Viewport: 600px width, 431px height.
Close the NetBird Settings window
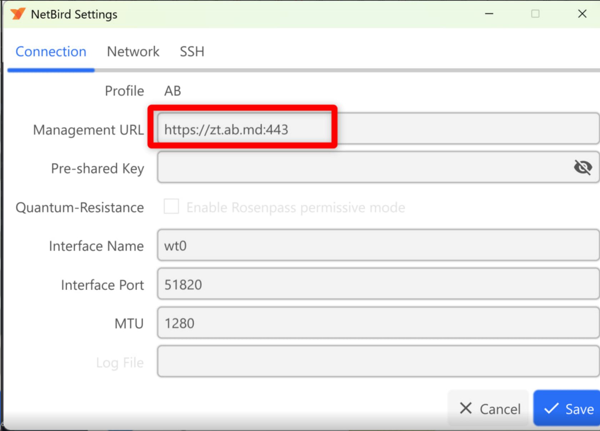[582, 14]
